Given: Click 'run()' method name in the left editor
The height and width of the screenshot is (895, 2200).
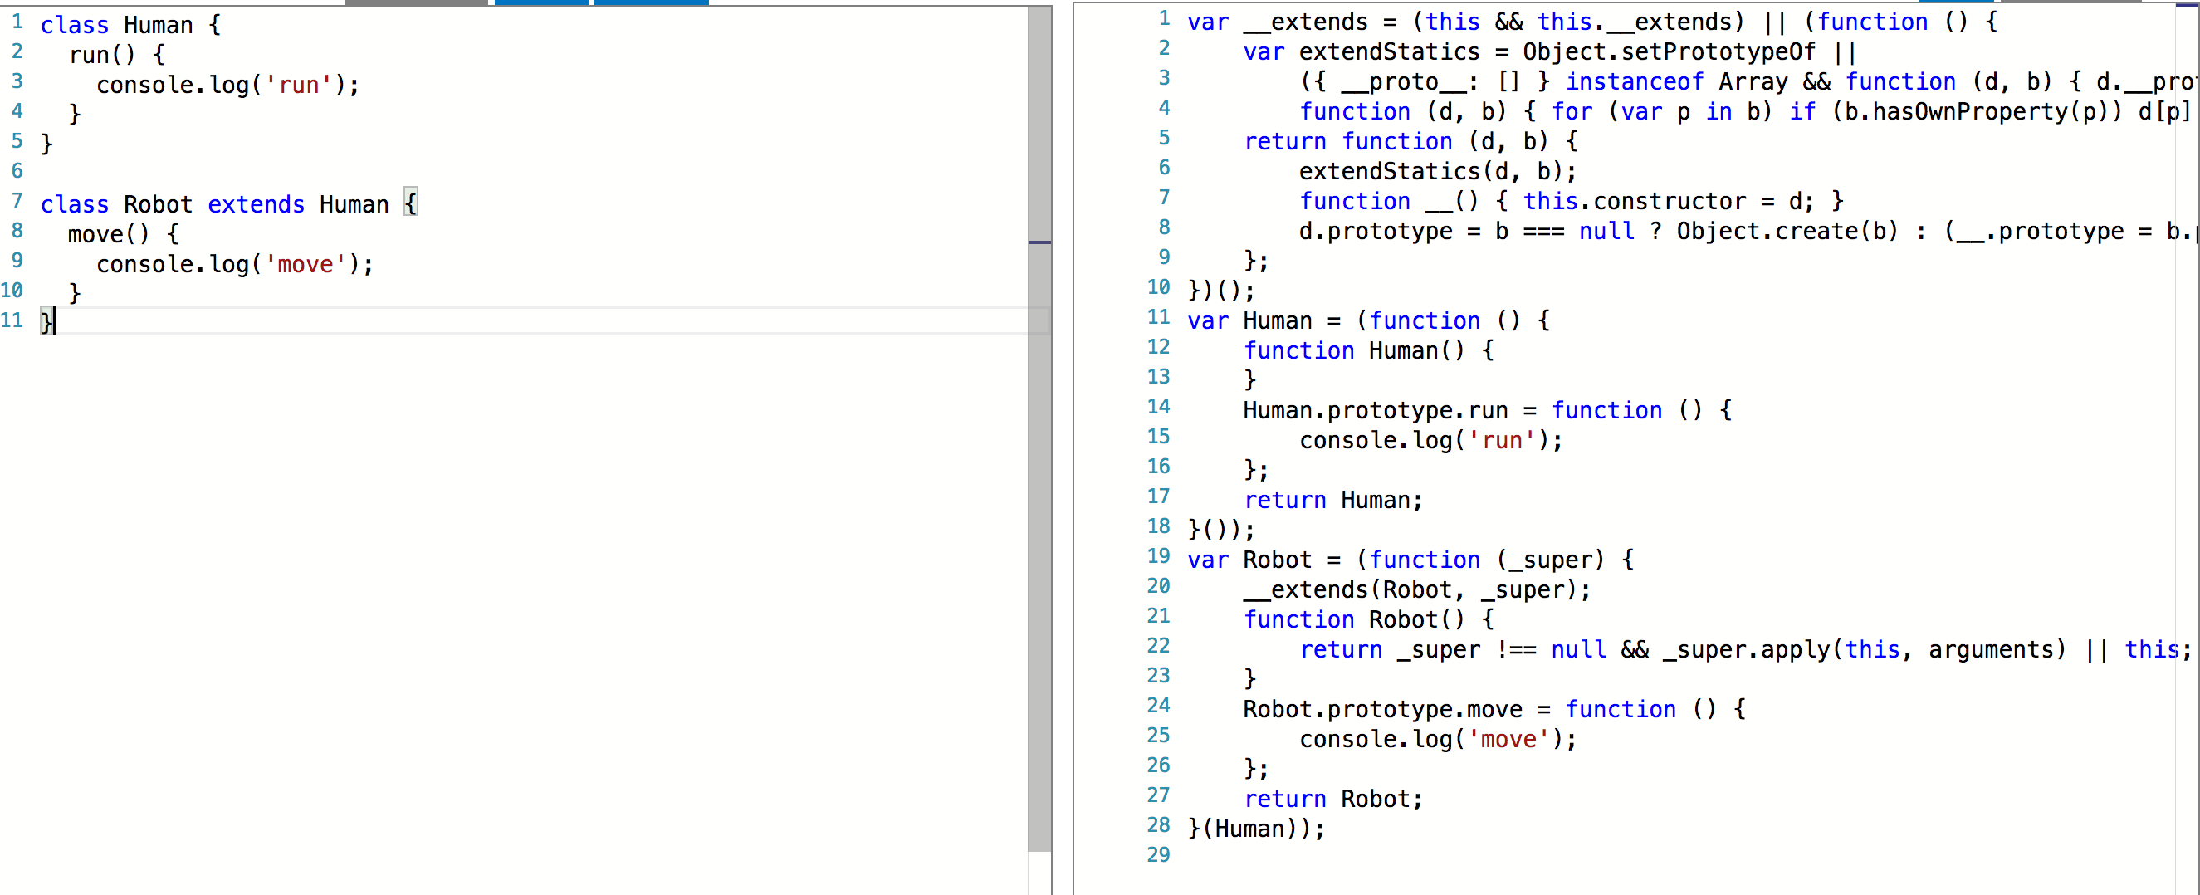Looking at the screenshot, I should tap(101, 55).
